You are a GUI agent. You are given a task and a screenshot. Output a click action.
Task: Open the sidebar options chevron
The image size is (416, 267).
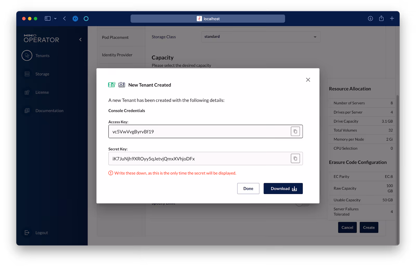(x=55, y=18)
